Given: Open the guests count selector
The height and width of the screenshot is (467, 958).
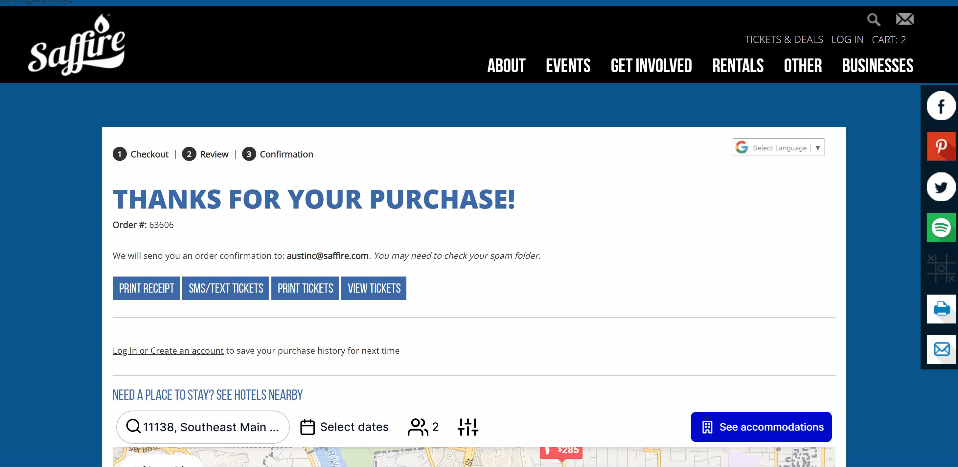Looking at the screenshot, I should pos(423,427).
